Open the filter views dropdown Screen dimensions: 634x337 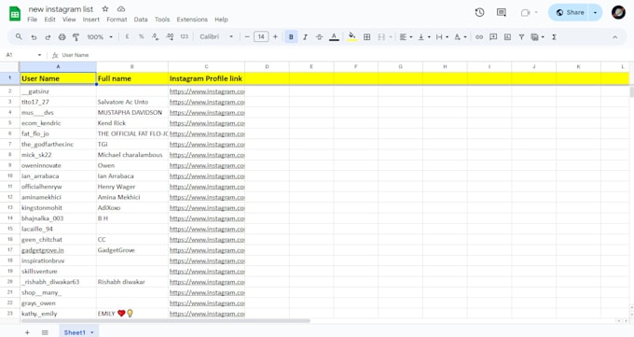click(x=537, y=36)
